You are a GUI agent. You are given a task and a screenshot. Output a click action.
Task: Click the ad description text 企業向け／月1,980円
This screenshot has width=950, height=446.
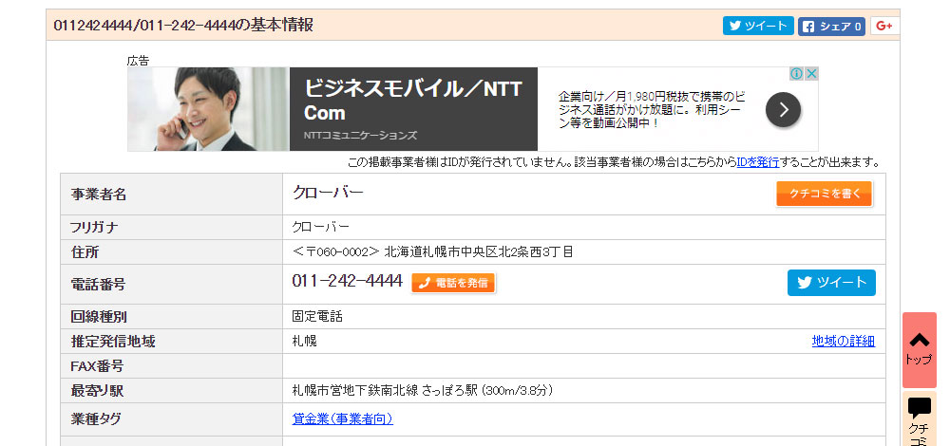pyautogui.click(x=652, y=109)
